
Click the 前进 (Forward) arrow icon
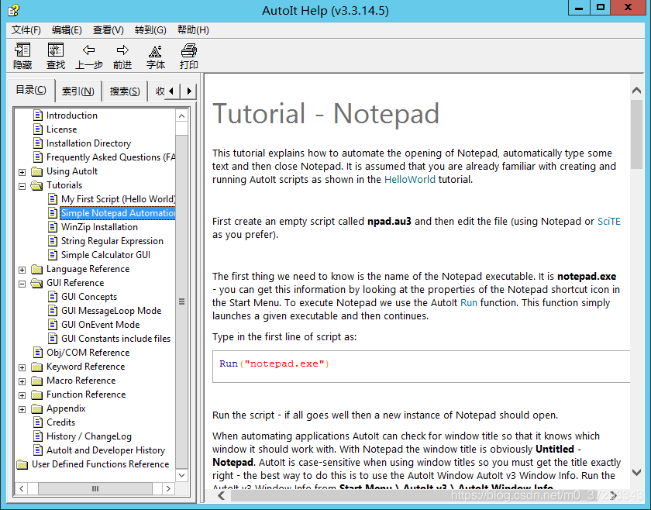click(x=121, y=55)
